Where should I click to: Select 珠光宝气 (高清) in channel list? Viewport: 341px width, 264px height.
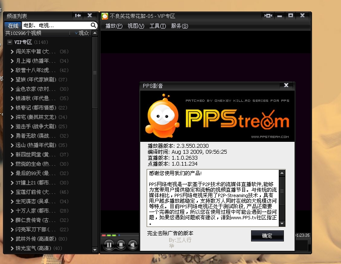point(33,248)
